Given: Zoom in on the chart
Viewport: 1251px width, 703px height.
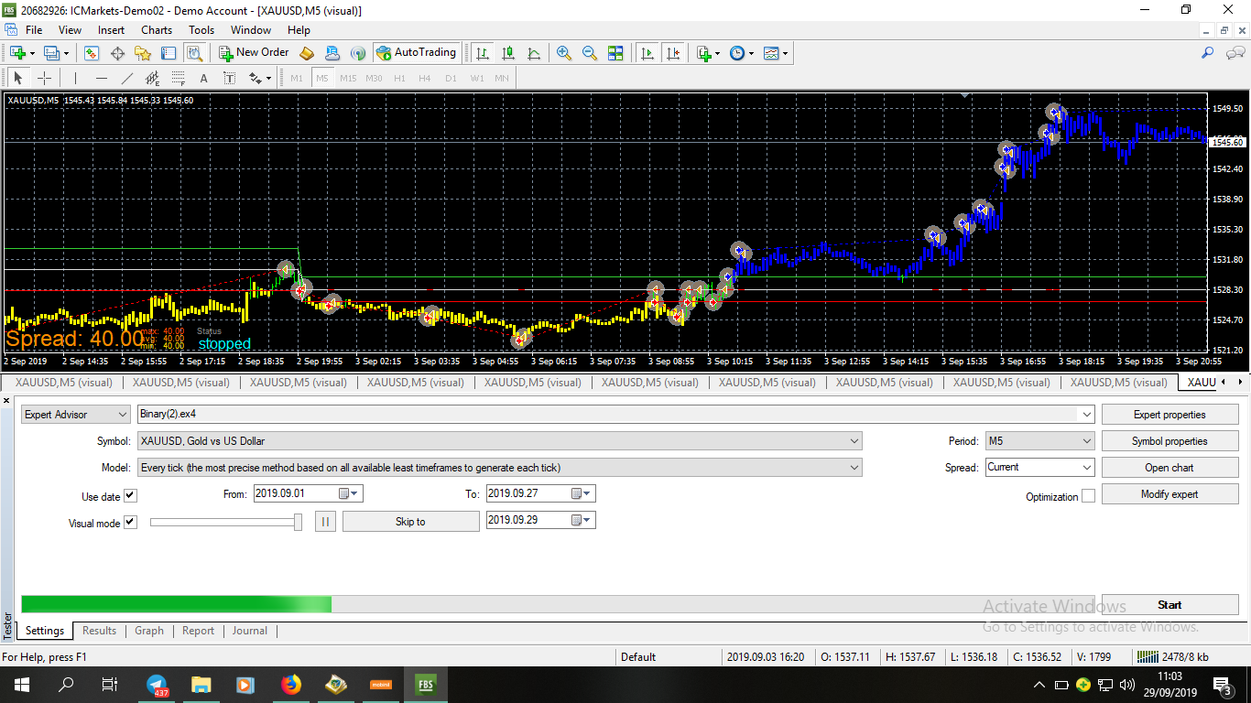Looking at the screenshot, I should pos(564,53).
